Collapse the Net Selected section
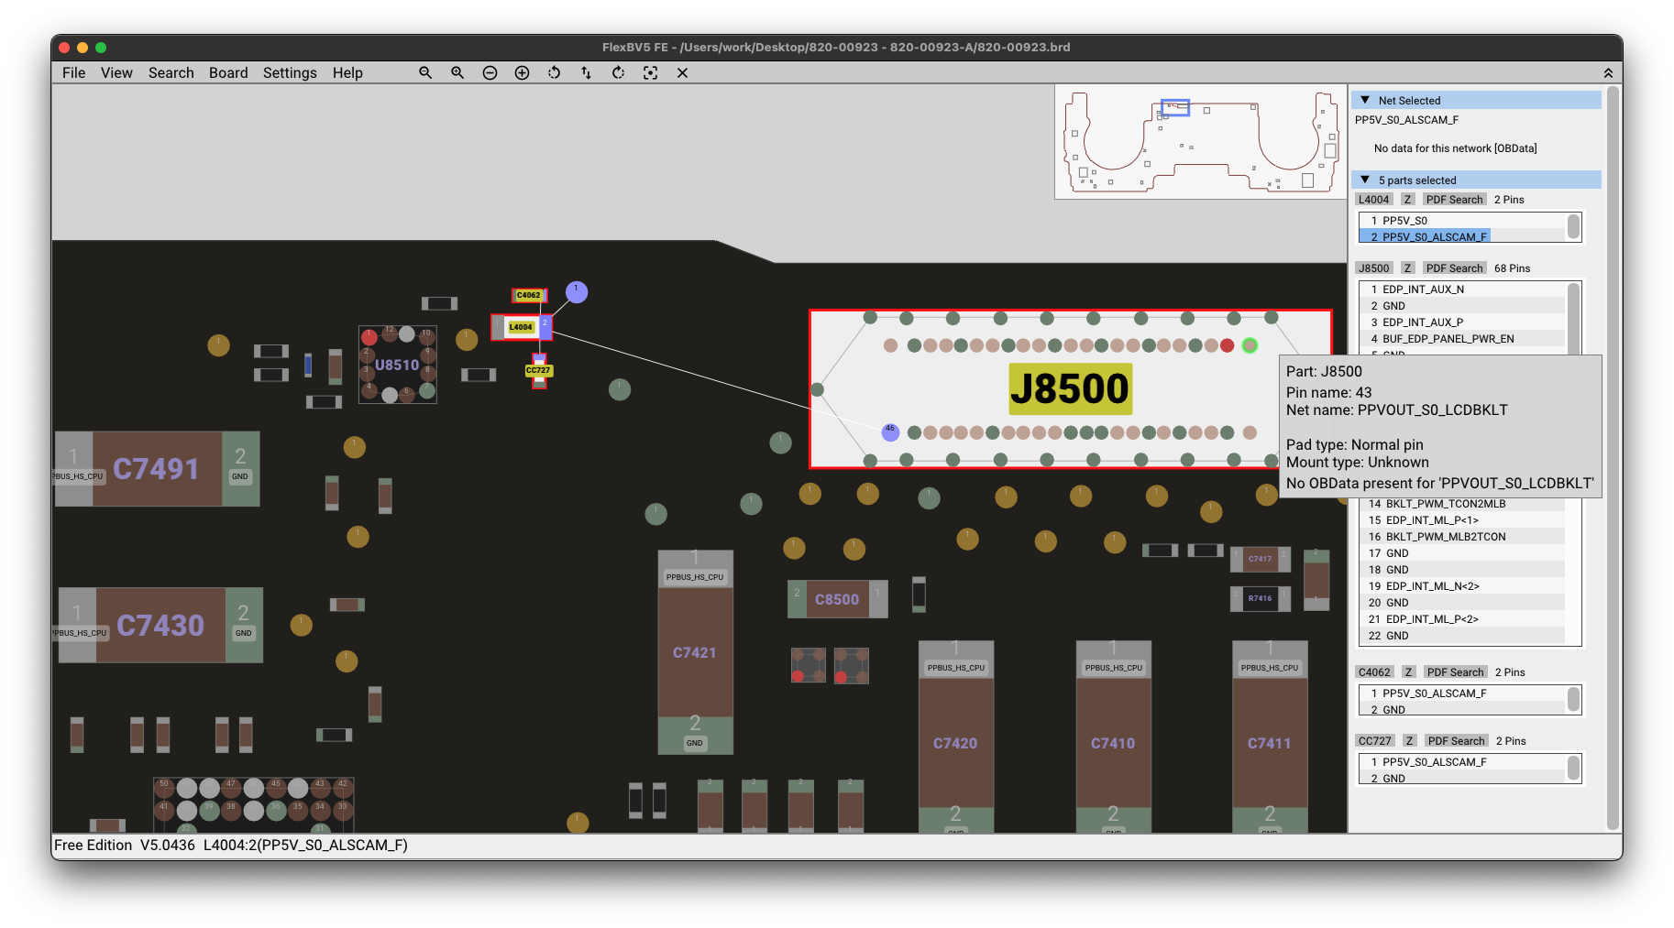Viewport: 1674px width, 928px height. point(1365,101)
